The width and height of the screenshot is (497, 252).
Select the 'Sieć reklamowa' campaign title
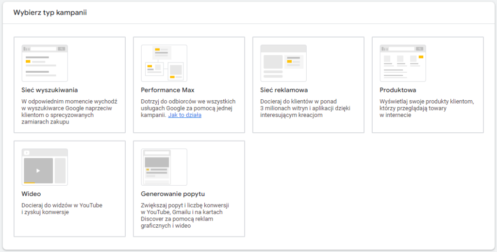(284, 90)
